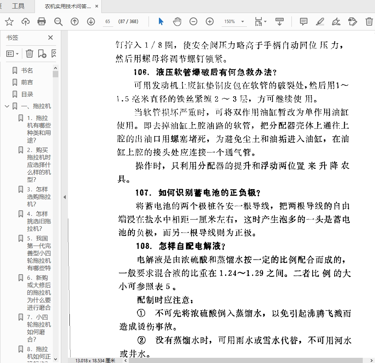The height and width of the screenshot is (363, 375).
Task: Open the bookmark options list dropdown
Action: [13, 54]
